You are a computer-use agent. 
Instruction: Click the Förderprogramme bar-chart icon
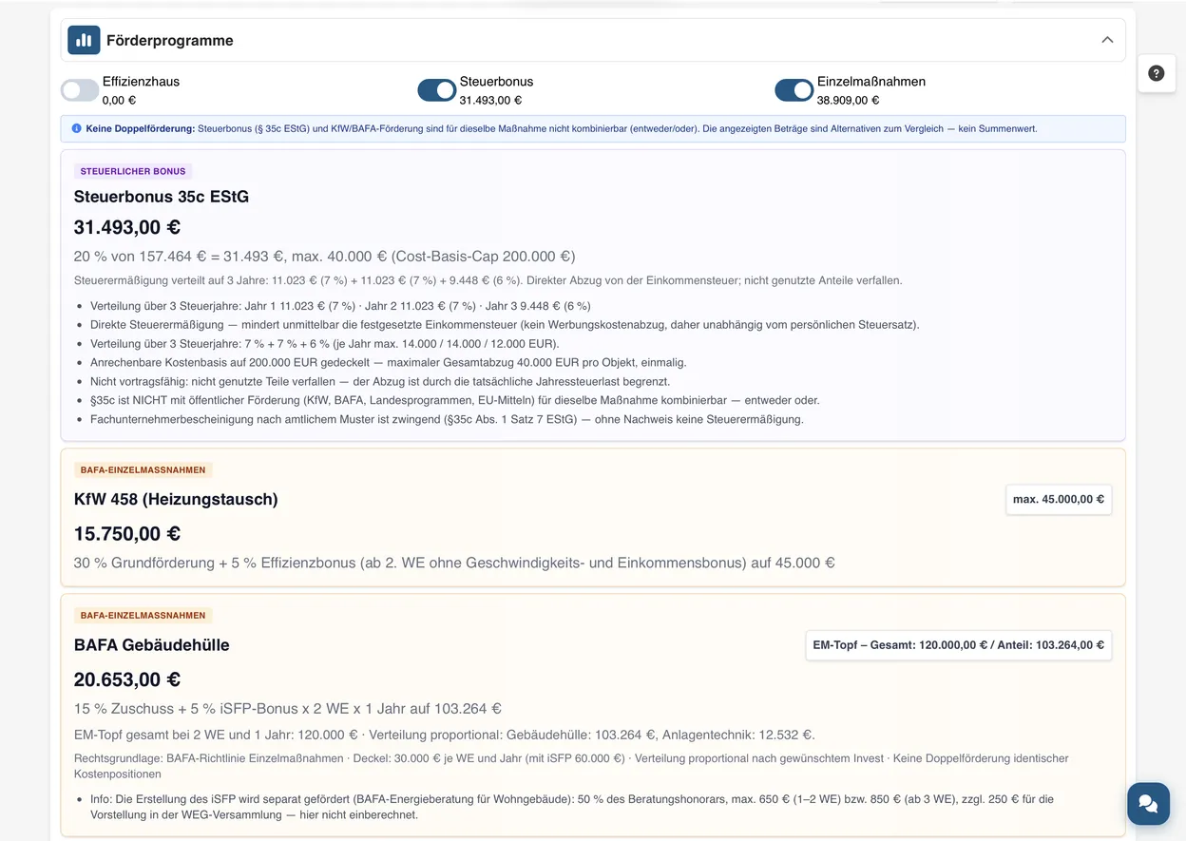(84, 40)
